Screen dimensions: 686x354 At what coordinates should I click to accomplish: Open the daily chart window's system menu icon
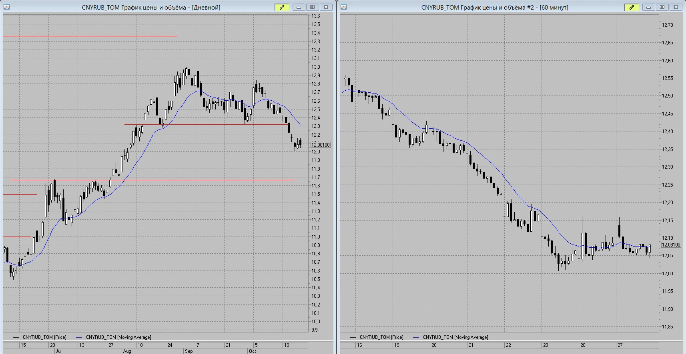click(x=6, y=7)
